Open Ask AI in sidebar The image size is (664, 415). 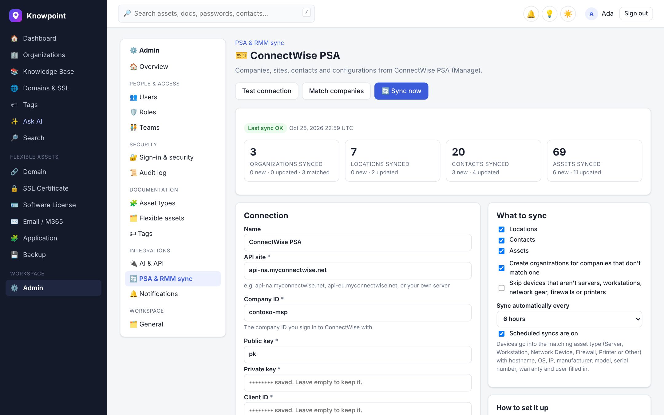tap(53, 121)
